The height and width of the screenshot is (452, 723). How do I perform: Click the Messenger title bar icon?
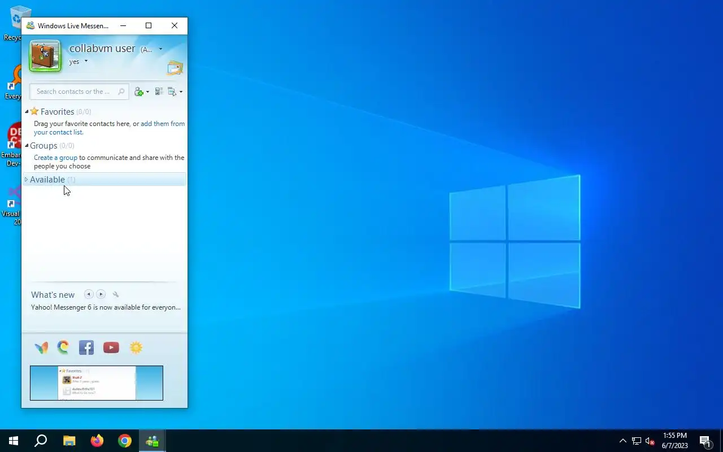click(x=31, y=26)
